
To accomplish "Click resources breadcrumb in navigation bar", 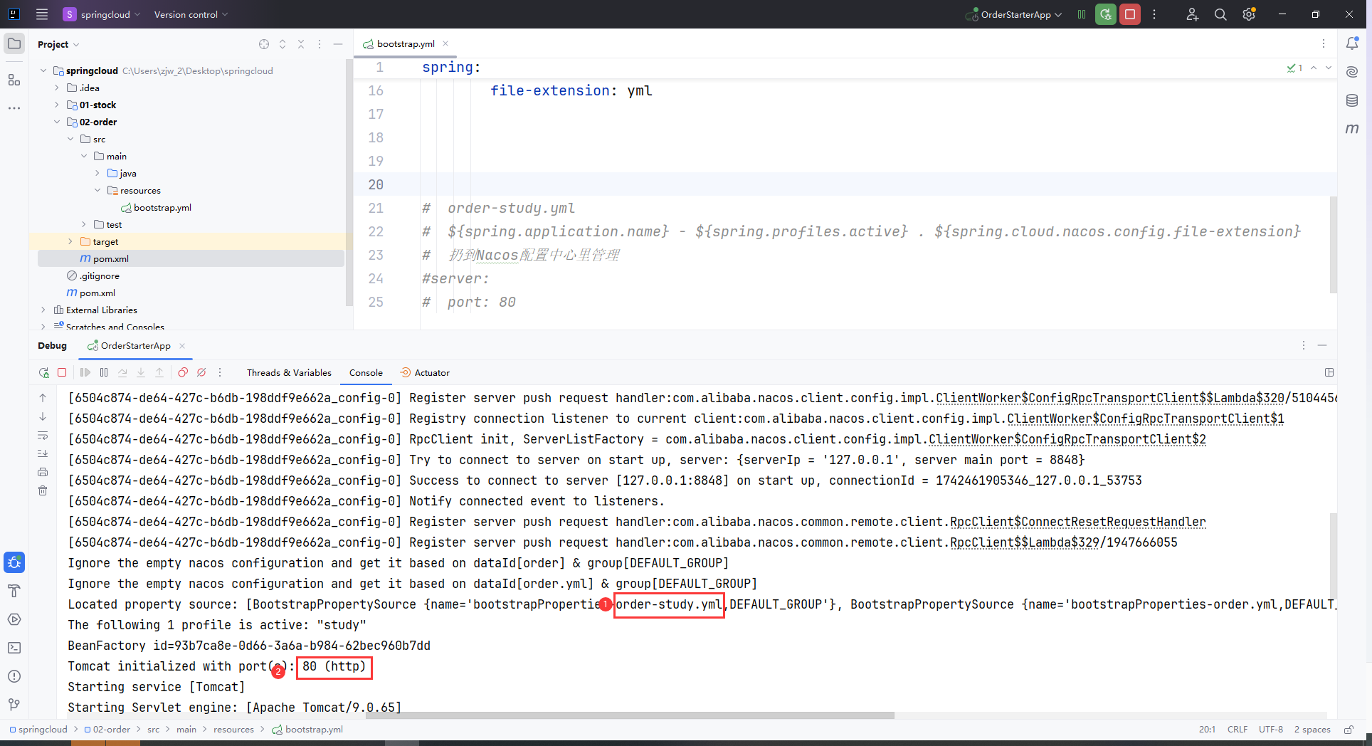I will click(233, 729).
